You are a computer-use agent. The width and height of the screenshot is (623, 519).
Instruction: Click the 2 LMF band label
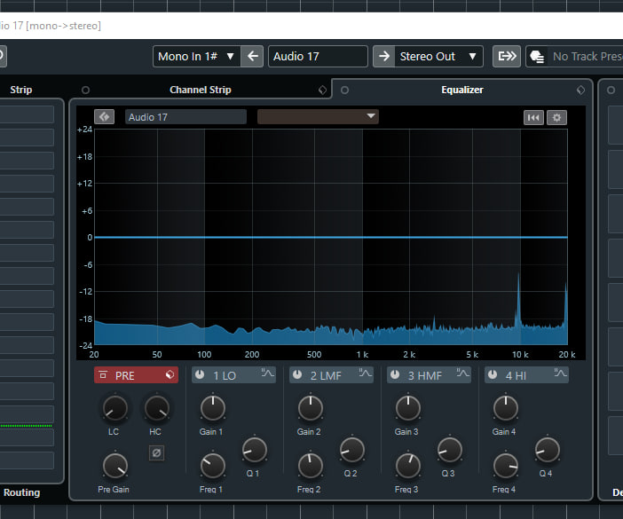click(326, 375)
